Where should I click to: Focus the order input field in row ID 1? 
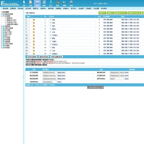(28, 19)
